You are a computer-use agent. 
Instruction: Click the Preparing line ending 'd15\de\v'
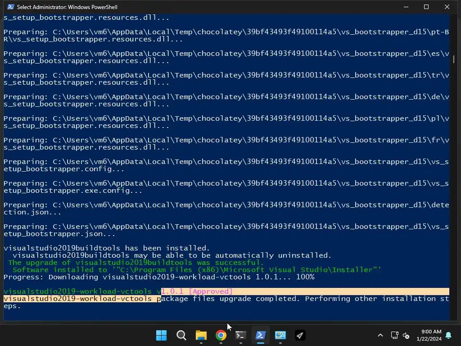point(226,97)
